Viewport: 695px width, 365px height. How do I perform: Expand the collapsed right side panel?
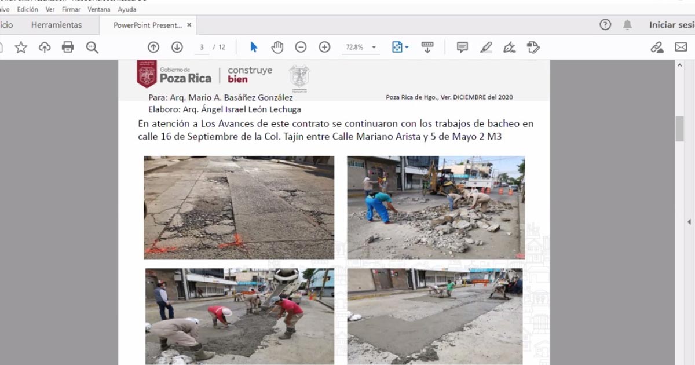(689, 222)
